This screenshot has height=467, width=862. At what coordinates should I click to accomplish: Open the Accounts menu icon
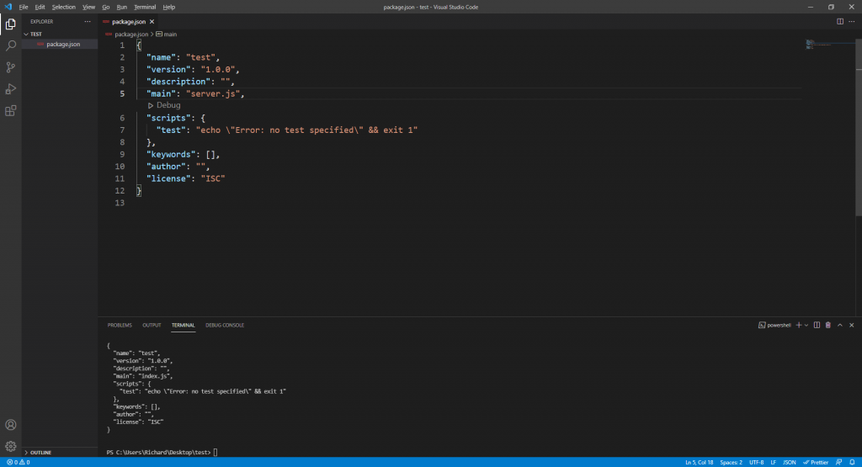[10, 425]
